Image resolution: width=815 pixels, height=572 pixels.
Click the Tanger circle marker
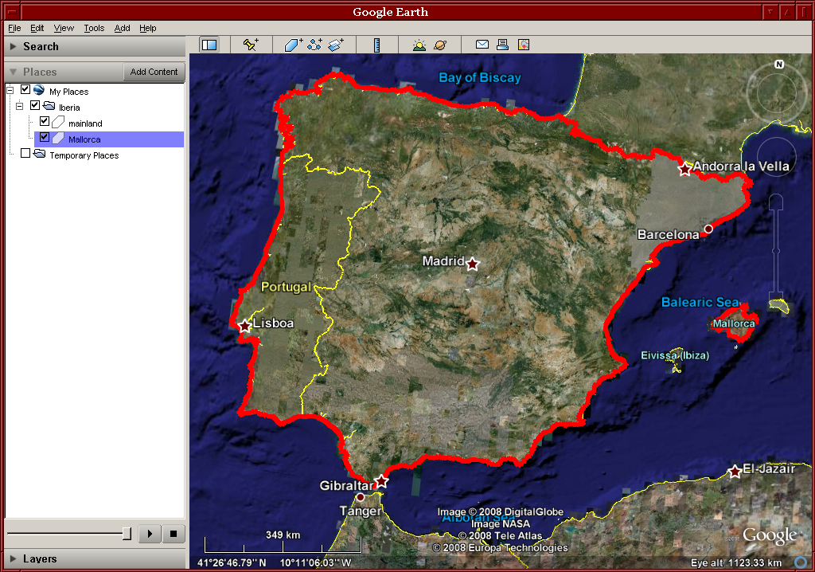coord(361,497)
